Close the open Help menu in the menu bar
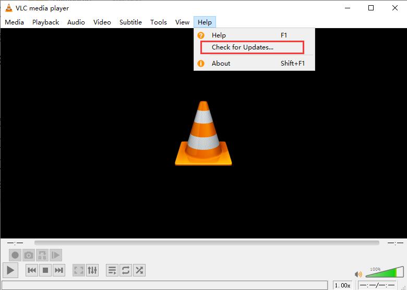 pos(205,22)
